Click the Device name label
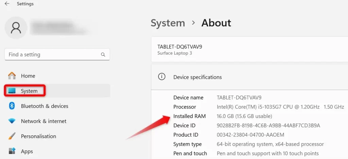This screenshot has width=348, height=159. pyautogui.click(x=188, y=98)
